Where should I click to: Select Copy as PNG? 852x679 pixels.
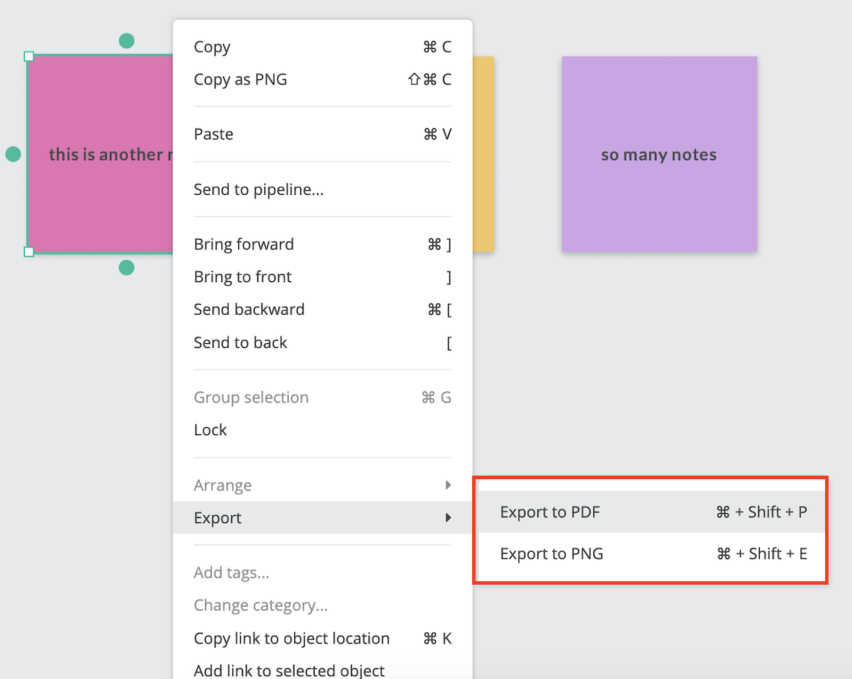(323, 79)
